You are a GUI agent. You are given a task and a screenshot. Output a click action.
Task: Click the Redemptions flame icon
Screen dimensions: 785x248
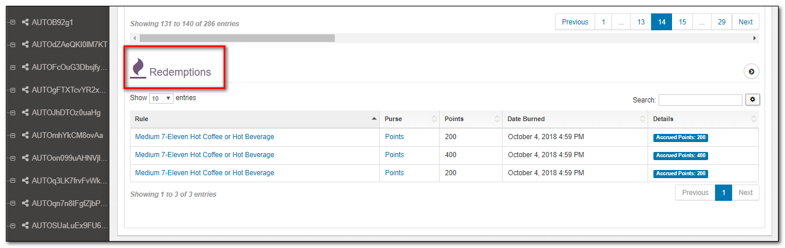138,68
